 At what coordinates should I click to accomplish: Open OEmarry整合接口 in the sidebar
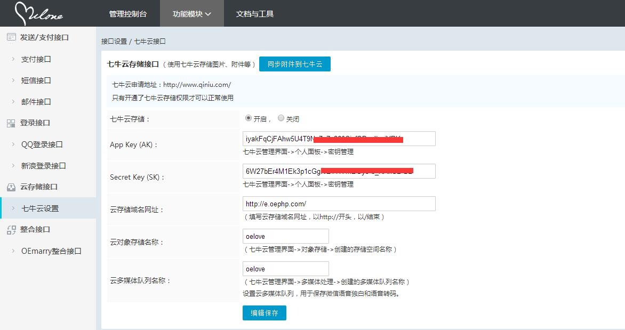tap(51, 251)
